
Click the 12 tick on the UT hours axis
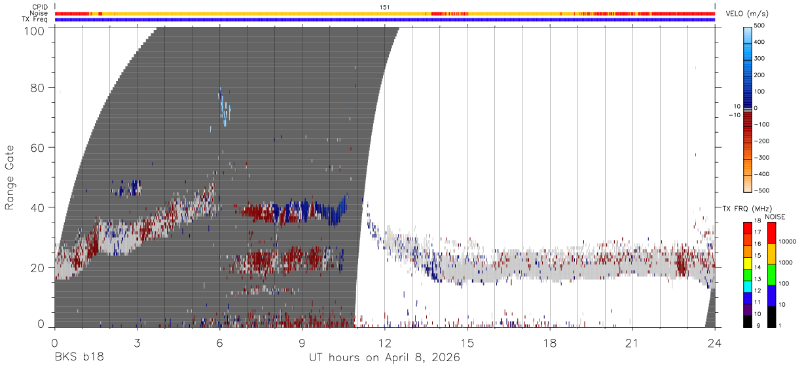(x=384, y=342)
